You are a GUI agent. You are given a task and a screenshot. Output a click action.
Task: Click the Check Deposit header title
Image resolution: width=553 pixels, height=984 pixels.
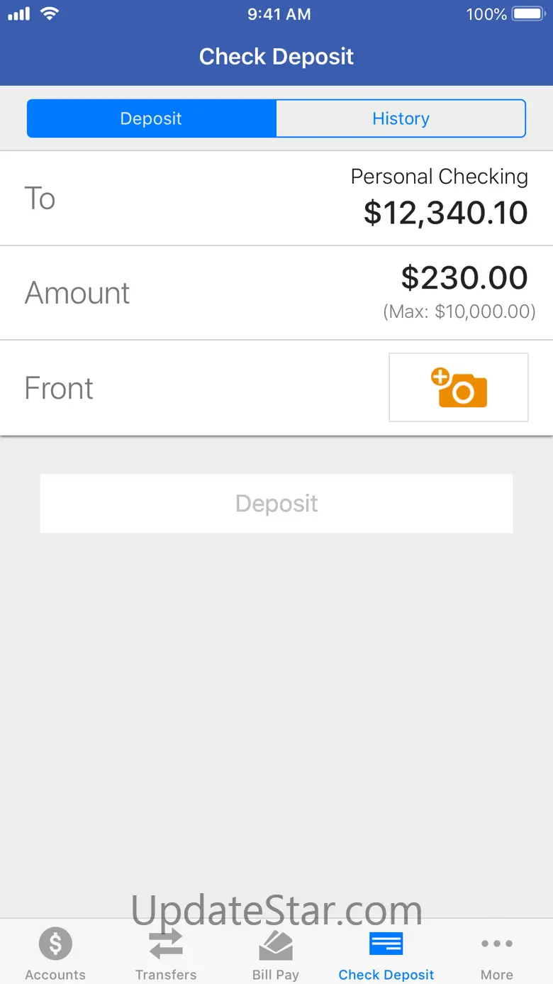coord(276,57)
